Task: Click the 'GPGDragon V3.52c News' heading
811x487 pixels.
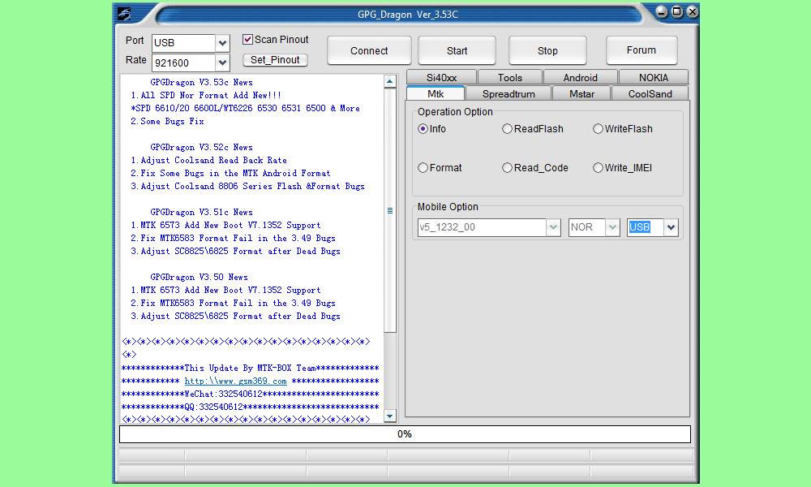Action: click(201, 147)
